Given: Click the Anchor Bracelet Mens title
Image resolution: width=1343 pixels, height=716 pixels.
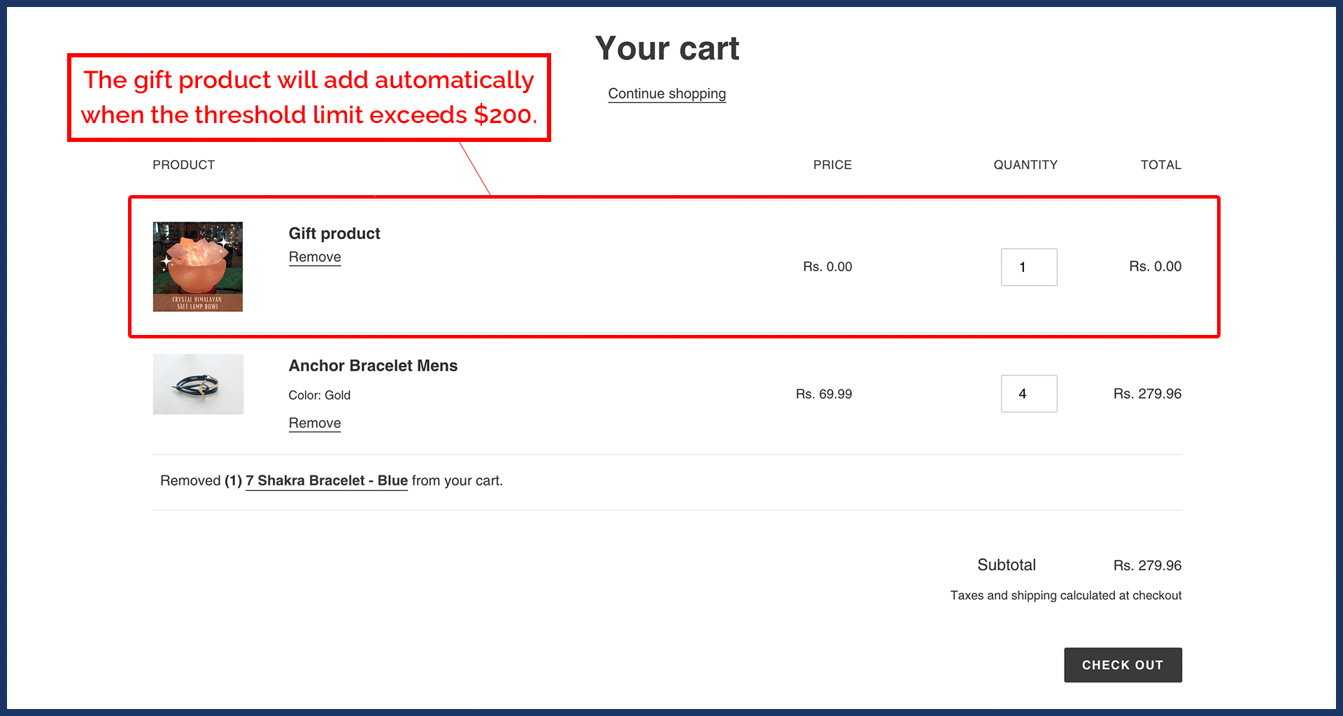Looking at the screenshot, I should [373, 366].
